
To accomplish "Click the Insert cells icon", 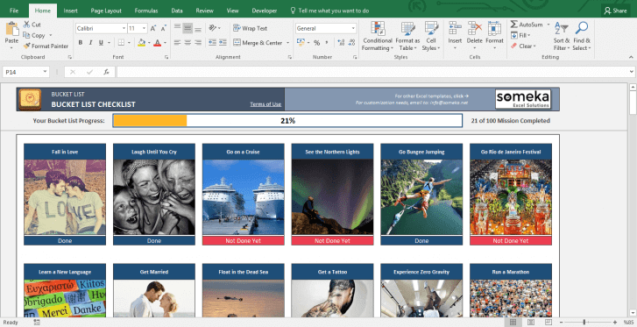I will (455, 29).
